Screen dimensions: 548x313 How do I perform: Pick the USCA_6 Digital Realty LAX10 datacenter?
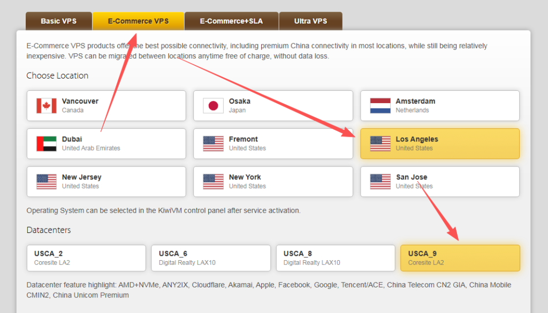(210, 258)
